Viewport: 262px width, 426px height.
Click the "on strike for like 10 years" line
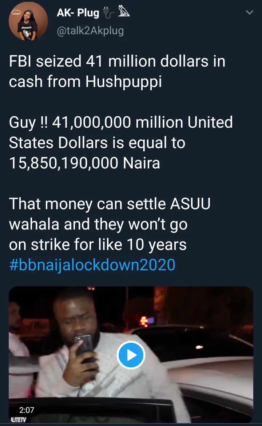coord(98,245)
